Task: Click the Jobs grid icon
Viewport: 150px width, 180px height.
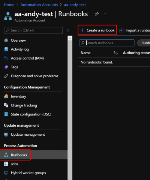Action: click(x=6, y=164)
